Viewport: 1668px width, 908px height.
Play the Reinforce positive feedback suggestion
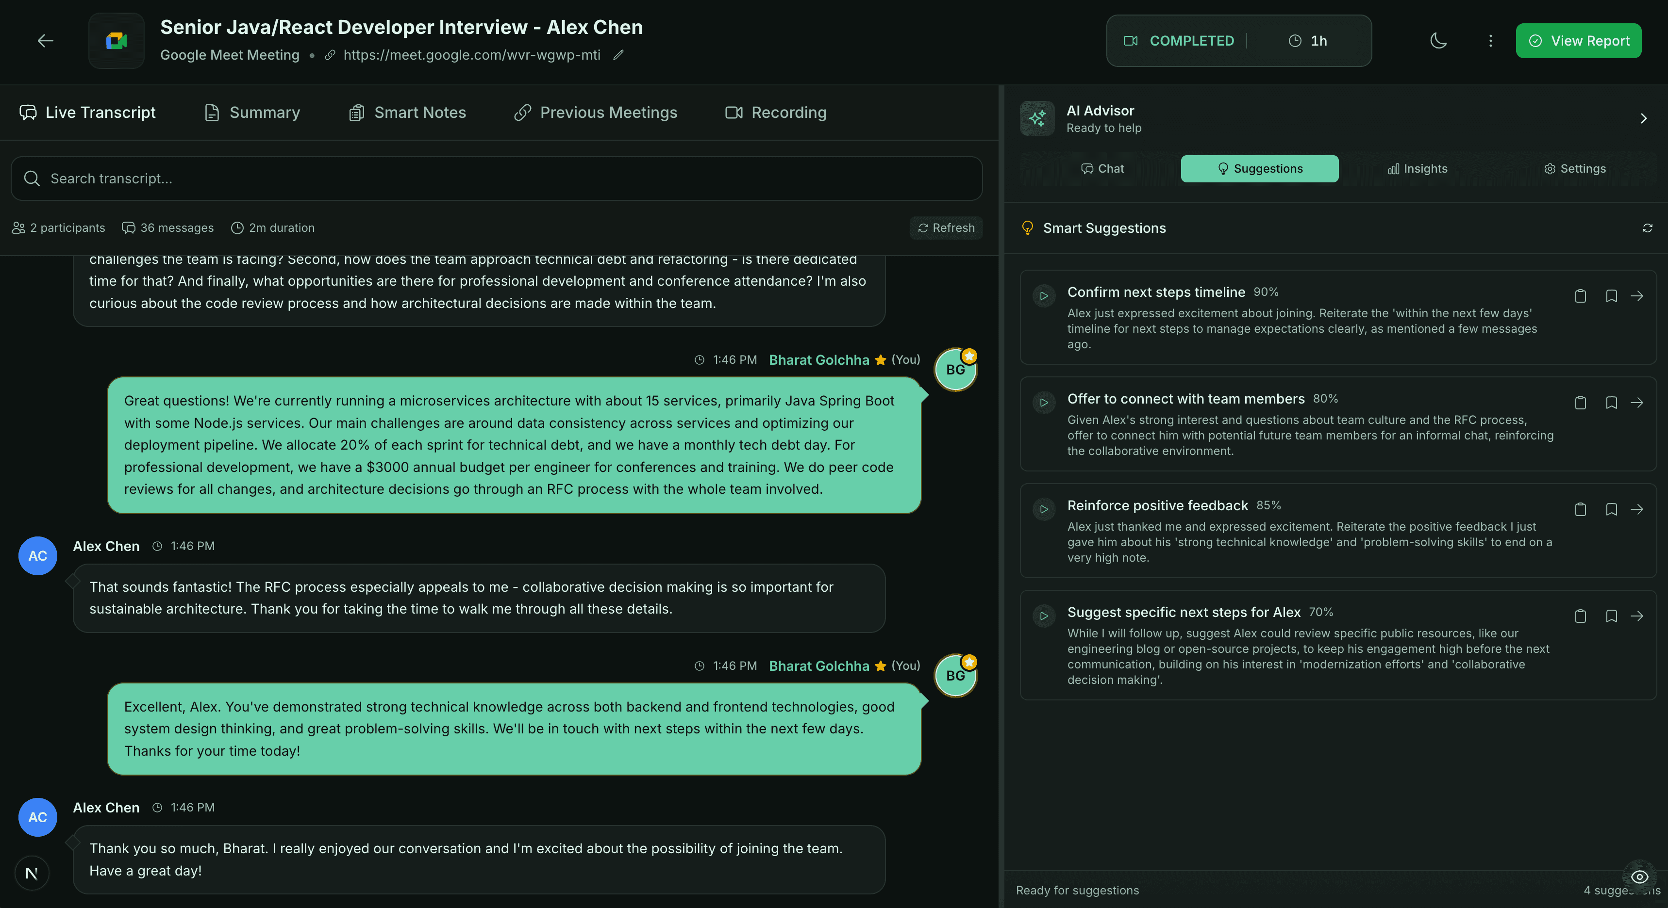click(x=1044, y=509)
